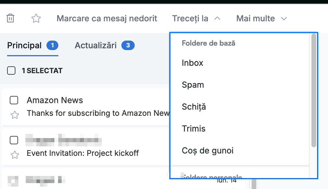
Task: Click the folder dropdown scrollbar thumb
Action: click(313, 90)
